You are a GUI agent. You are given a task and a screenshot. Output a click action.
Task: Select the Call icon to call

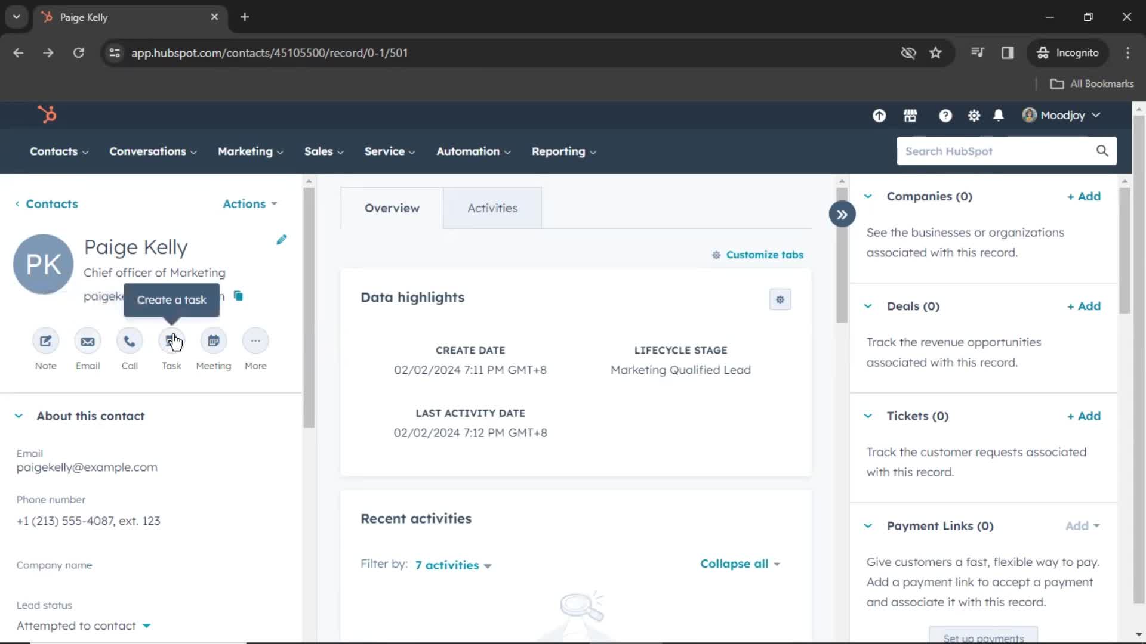click(129, 340)
